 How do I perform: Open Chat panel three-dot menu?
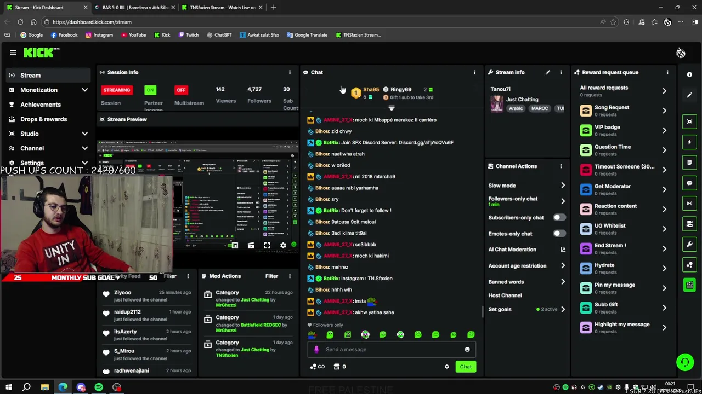(474, 72)
